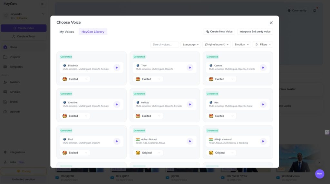Click Integrate 3rd party voice
This screenshot has height=184, width=330.
click(255, 32)
